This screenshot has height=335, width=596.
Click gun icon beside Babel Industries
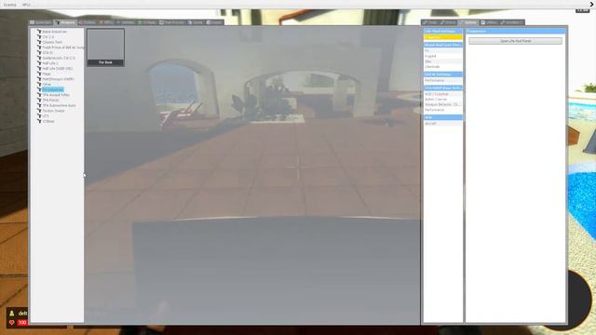coord(39,32)
